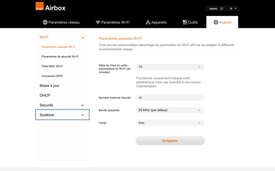Image resolution: width=275 pixels, height=171 pixels.
Task: Open the Paramètres réseau tab
Action: (61, 22)
